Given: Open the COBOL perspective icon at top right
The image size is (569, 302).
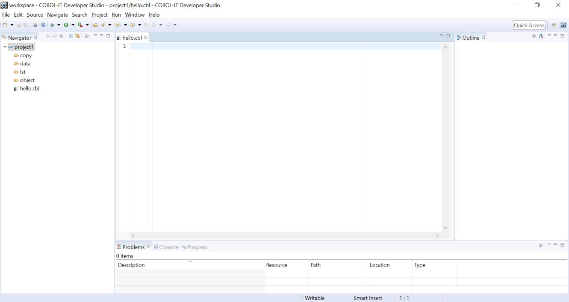Looking at the screenshot, I should (562, 25).
